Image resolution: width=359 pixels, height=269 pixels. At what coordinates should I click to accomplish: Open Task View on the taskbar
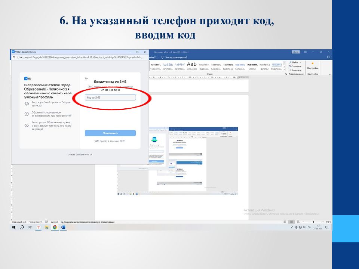(x=30, y=228)
